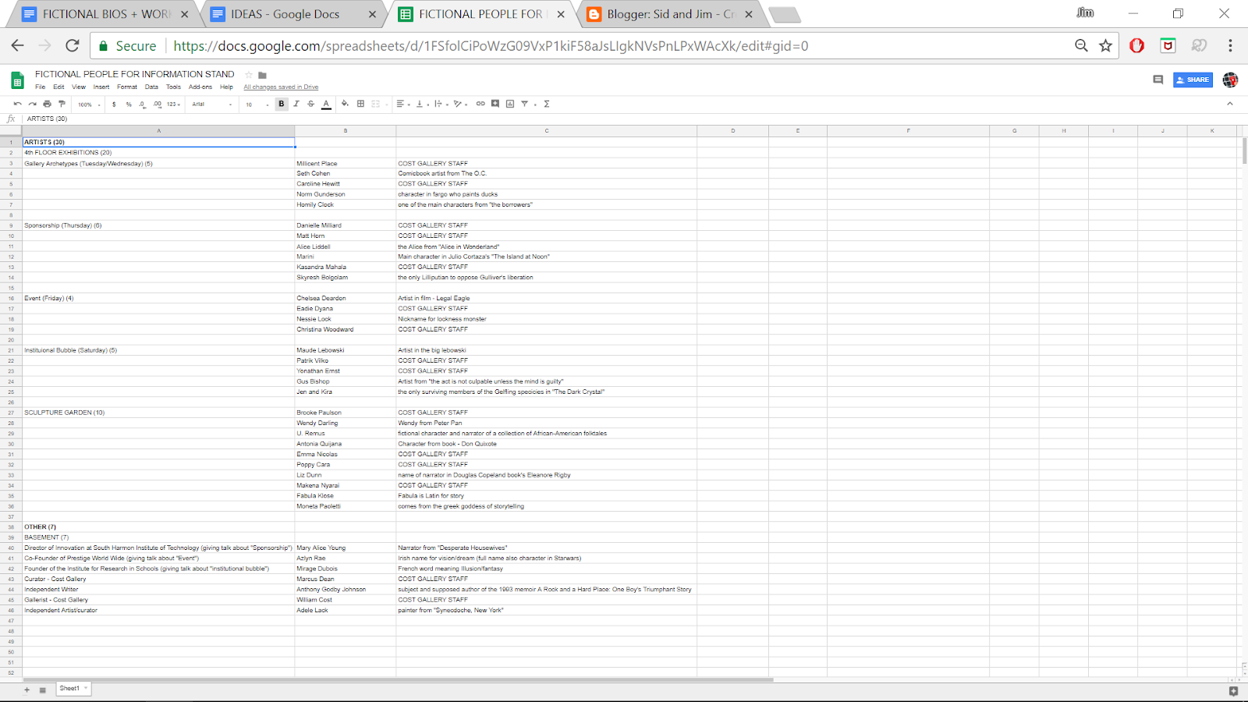This screenshot has height=702, width=1248.
Task: Open Google Sheets home icon
Action: (17, 80)
